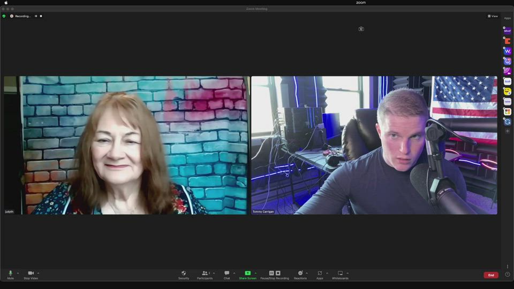Open the Apple menu
The width and height of the screenshot is (514, 289).
coord(6,3)
